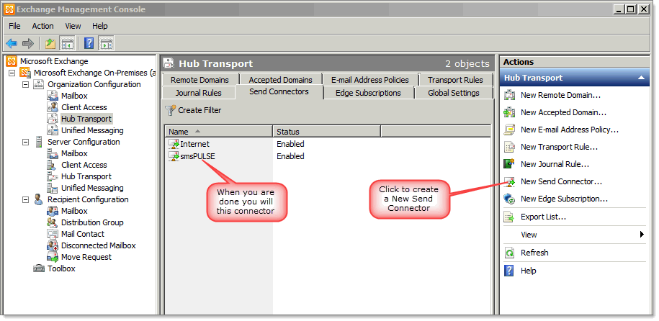Click the green Refresh action icon
This screenshot has height=321, width=659.
(509, 253)
